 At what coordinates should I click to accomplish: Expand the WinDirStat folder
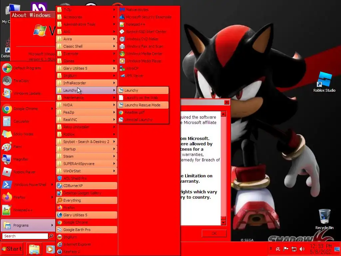(x=87, y=171)
